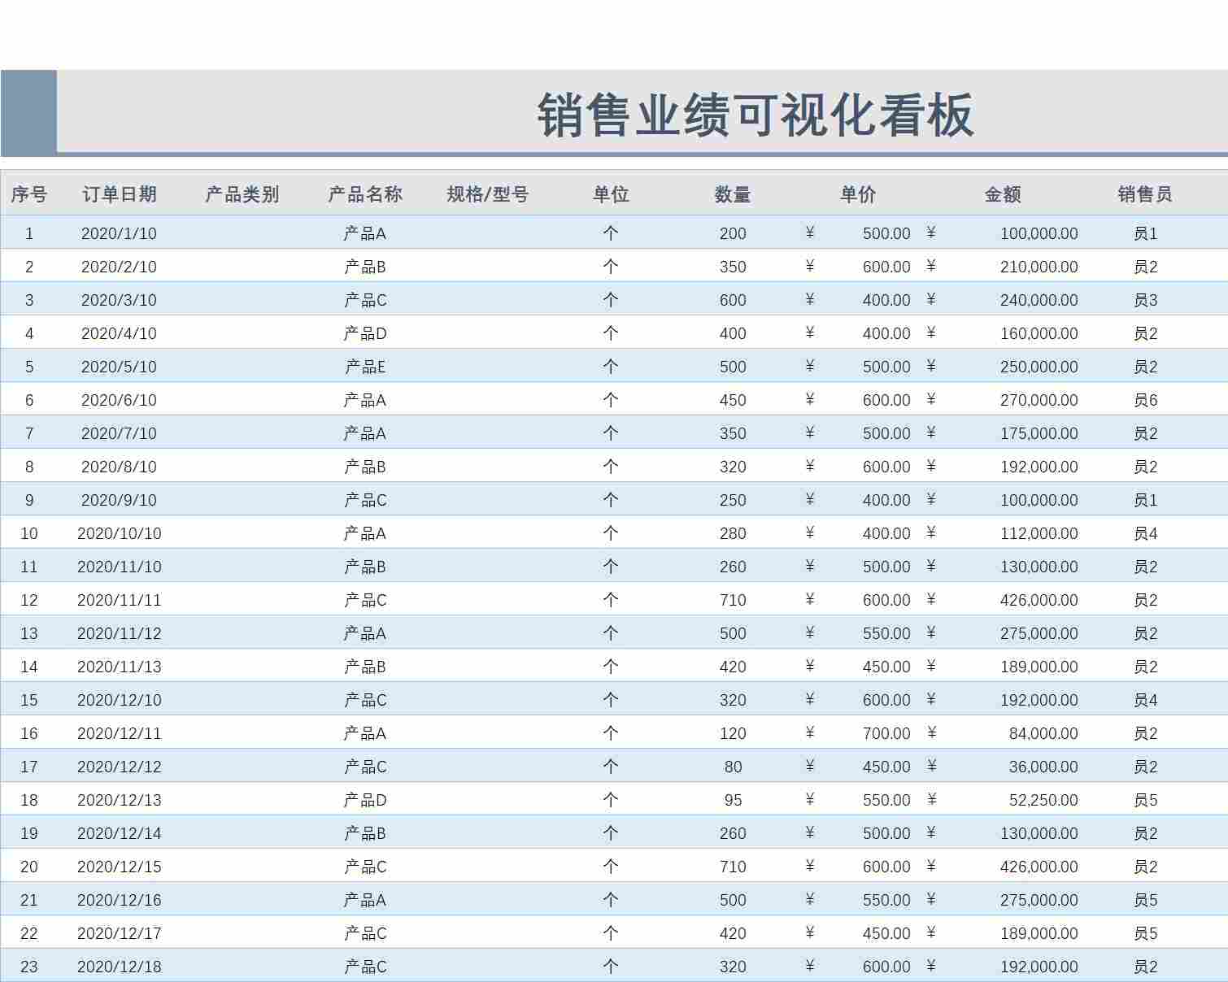Select the 订单日期 column header
The width and height of the screenshot is (1228, 982).
point(120,194)
